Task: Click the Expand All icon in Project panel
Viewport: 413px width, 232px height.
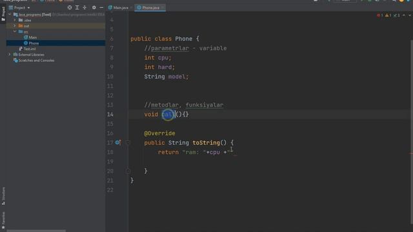Action: click(x=77, y=8)
